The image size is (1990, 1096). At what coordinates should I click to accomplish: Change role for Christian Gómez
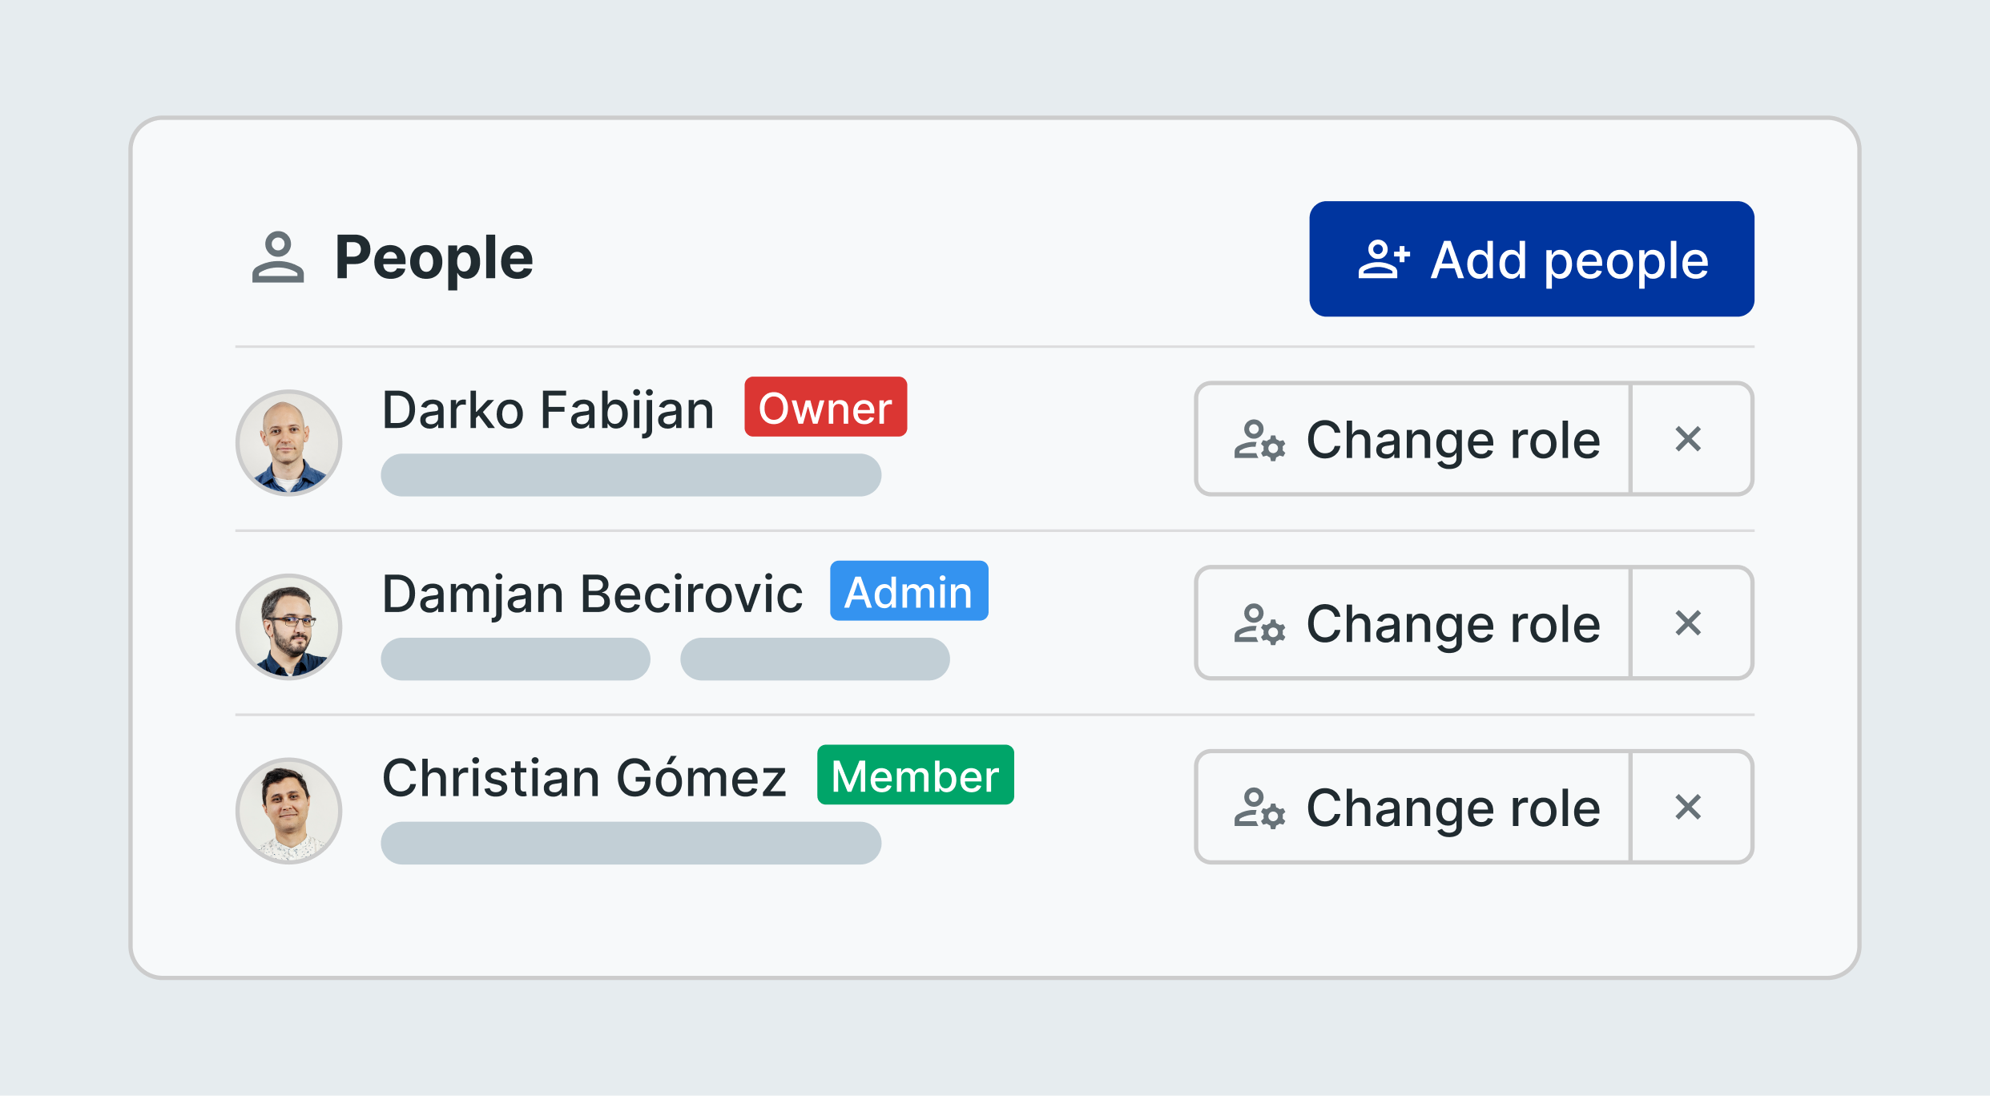click(x=1413, y=807)
